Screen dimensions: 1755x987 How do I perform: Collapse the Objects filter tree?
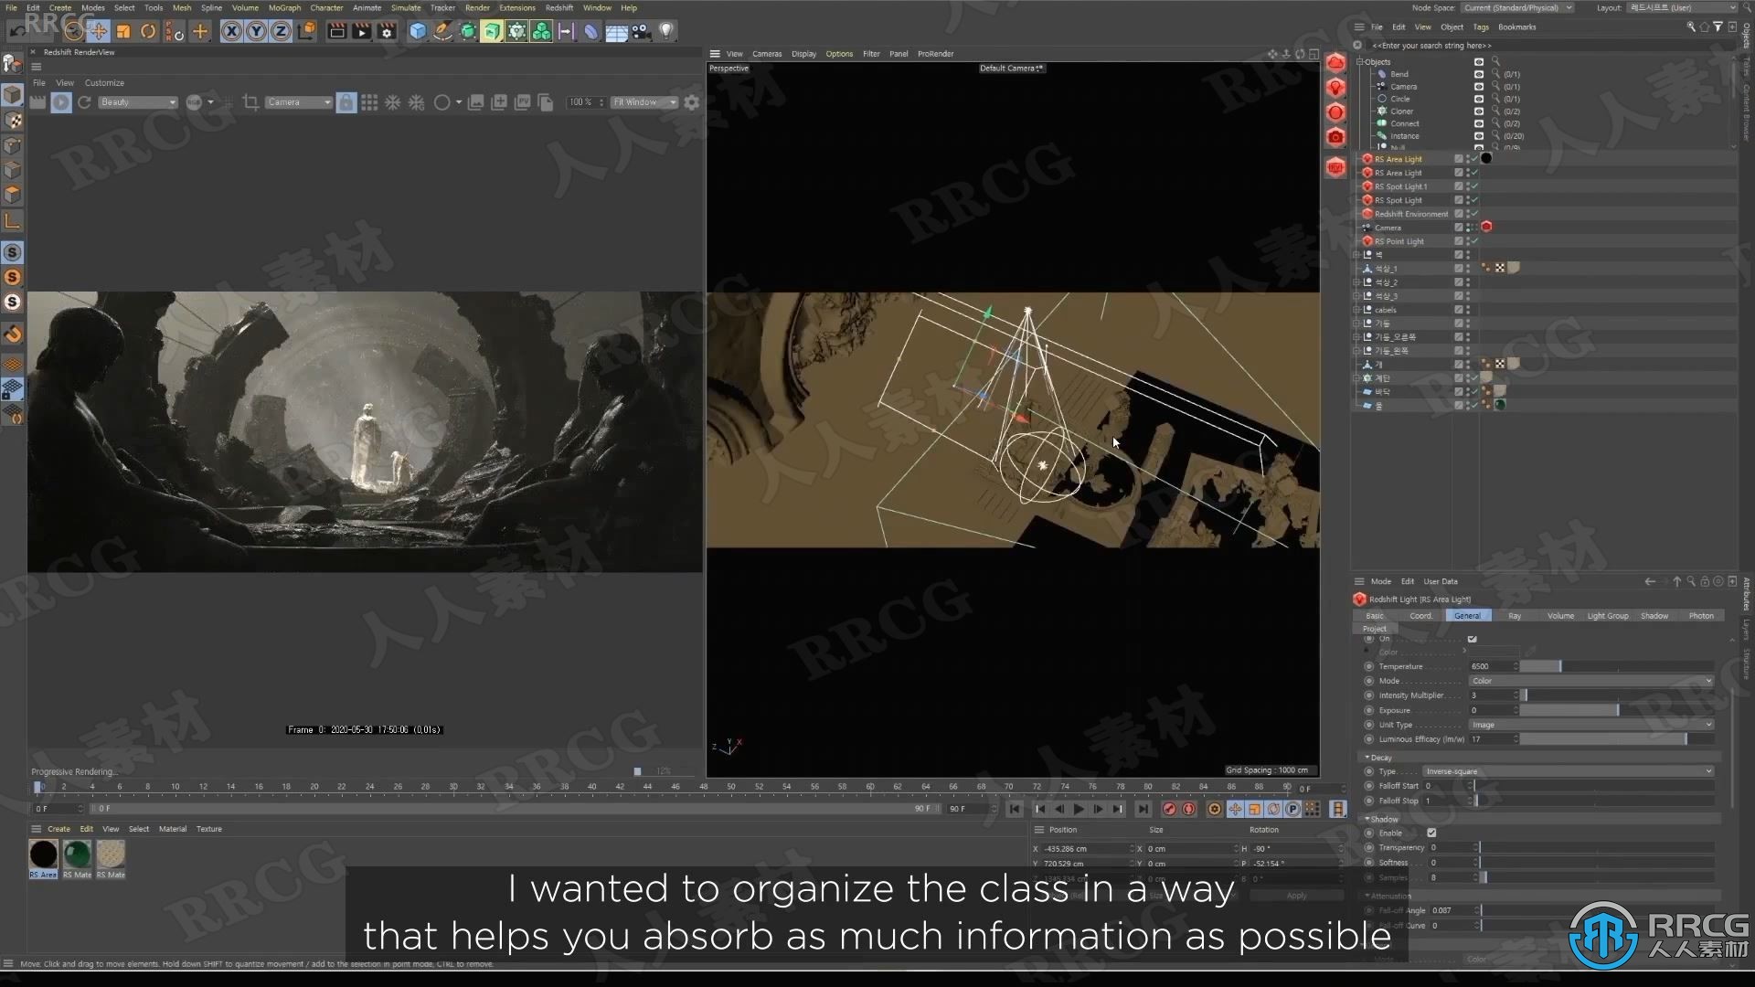1359,62
